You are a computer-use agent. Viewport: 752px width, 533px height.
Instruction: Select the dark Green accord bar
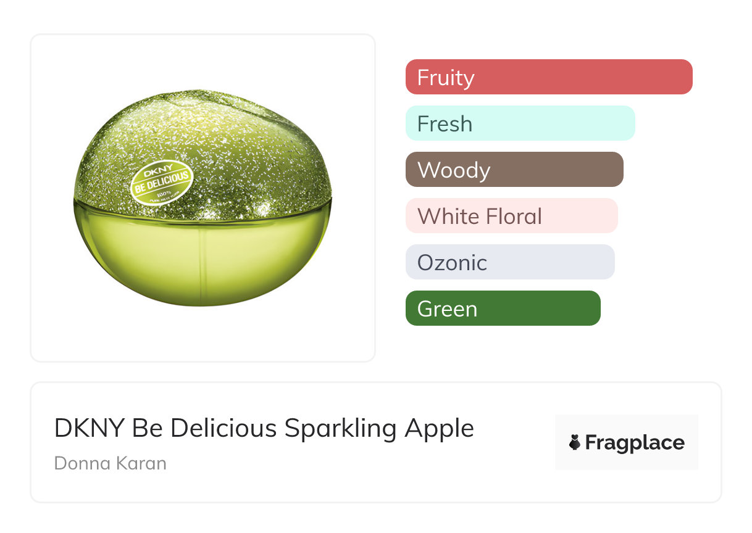coord(503,308)
